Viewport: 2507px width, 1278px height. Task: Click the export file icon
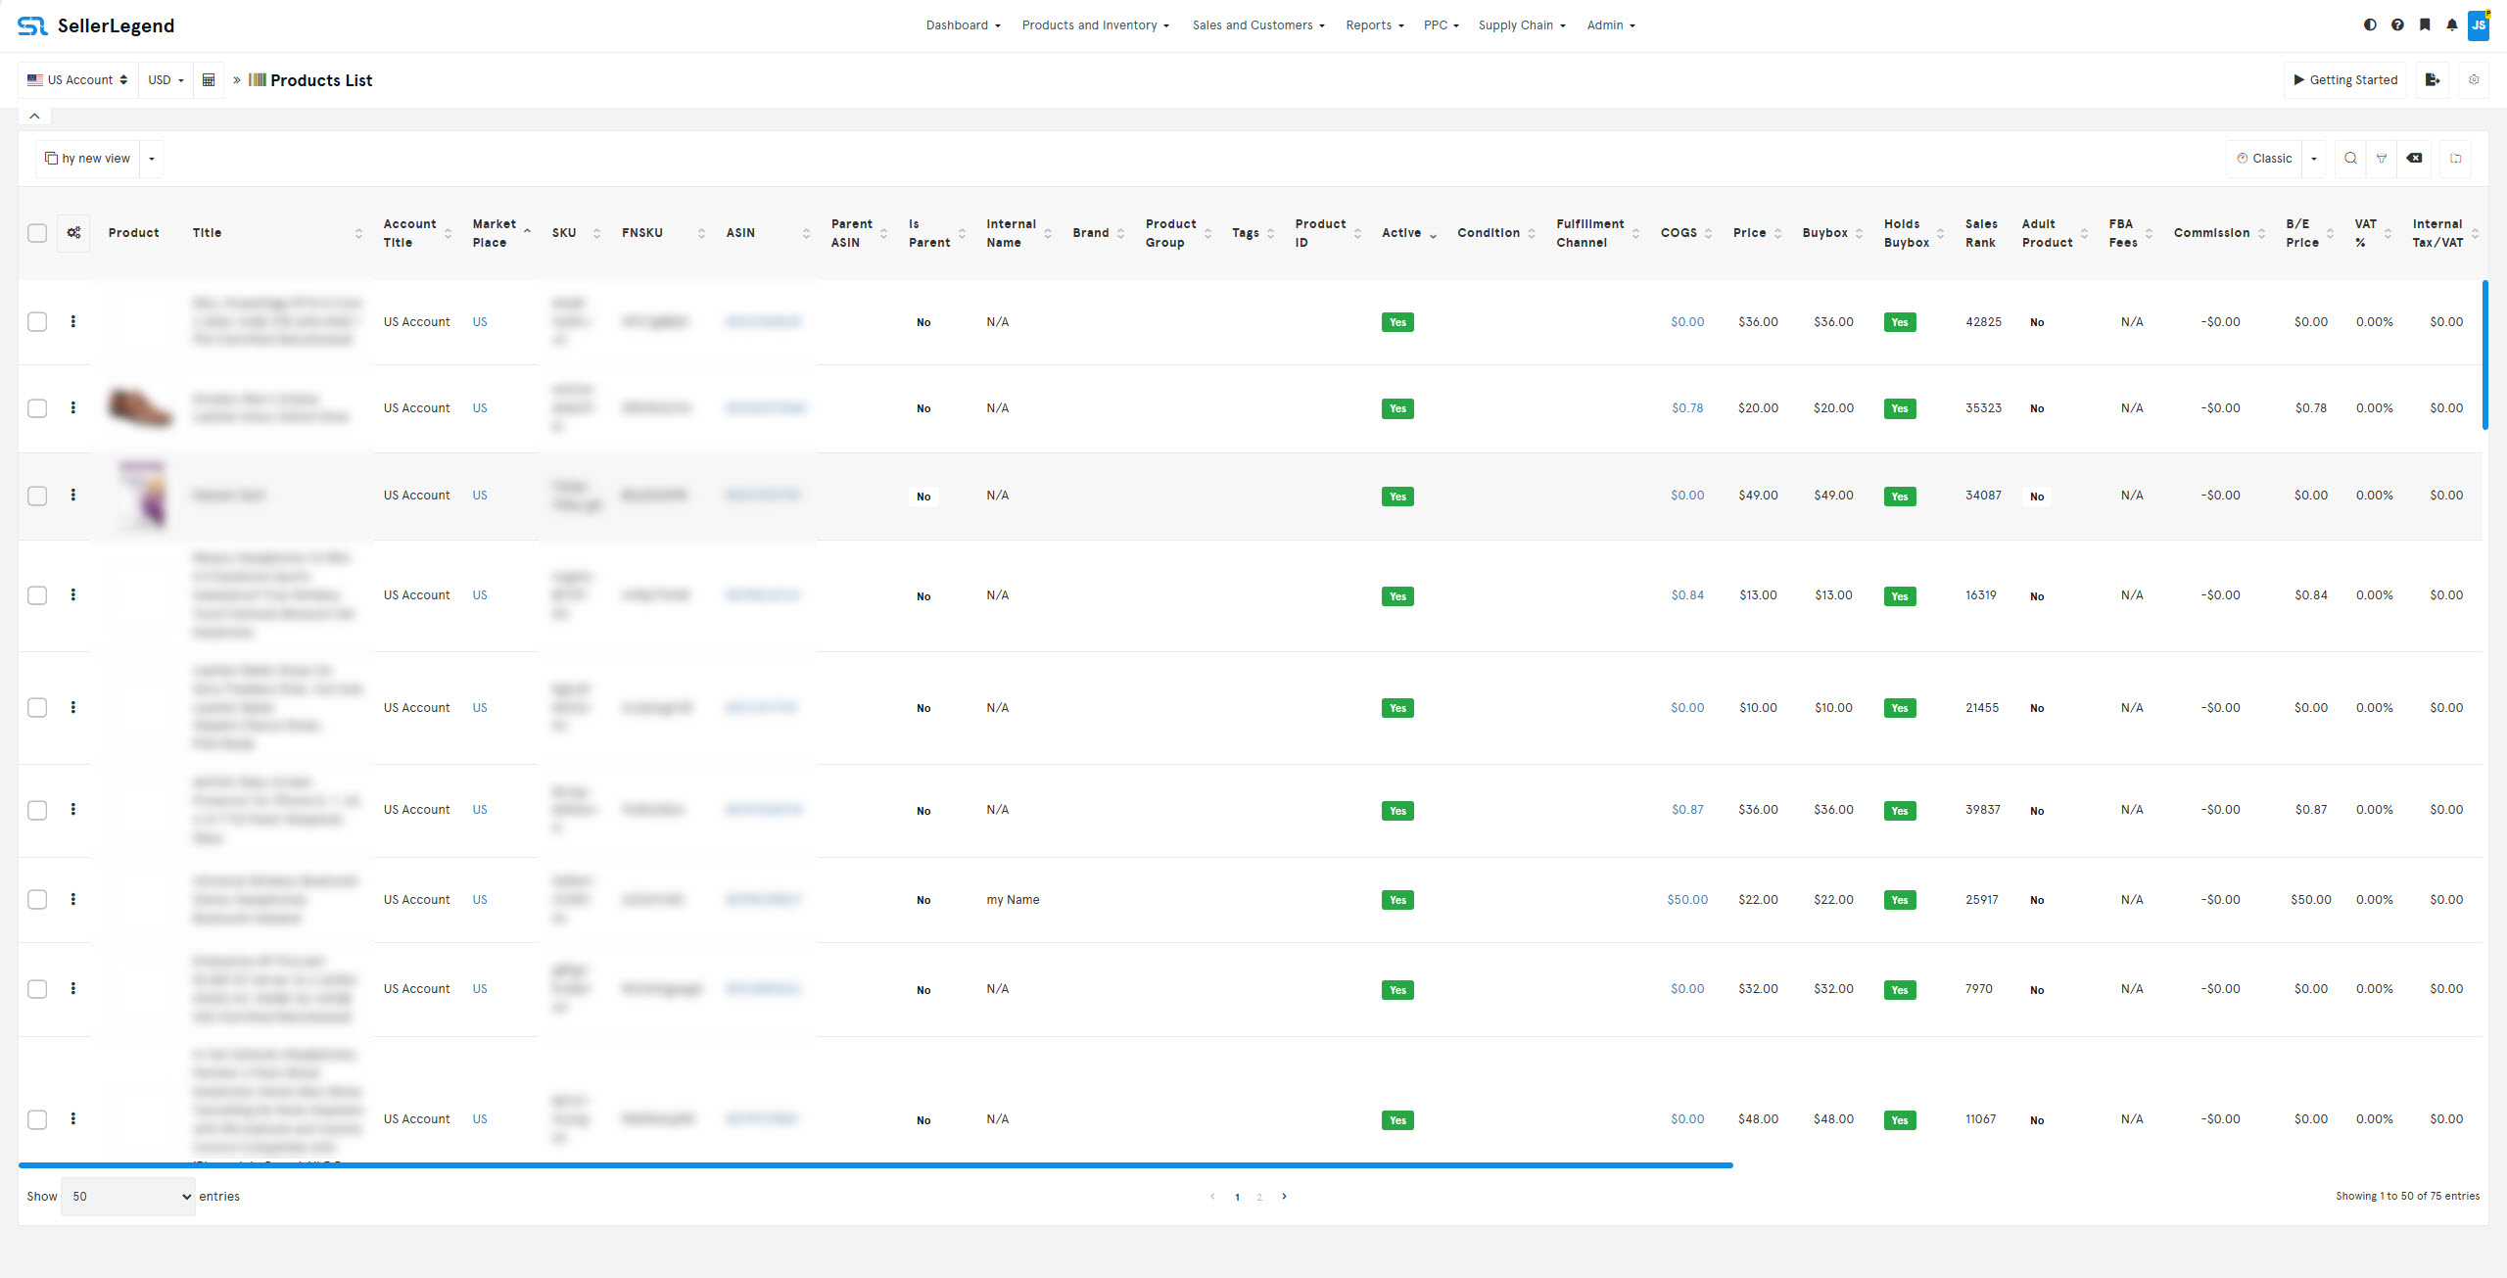pyautogui.click(x=2433, y=80)
